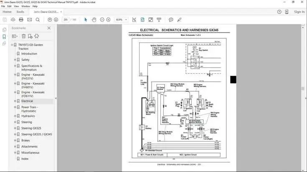The image size is (307, 172).
Task: Collapse the TM1973 GX Garden Tractors root
Action: click(12, 45)
